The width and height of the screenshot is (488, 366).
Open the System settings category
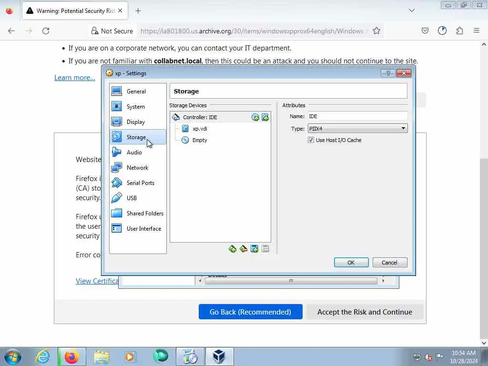[x=138, y=106]
